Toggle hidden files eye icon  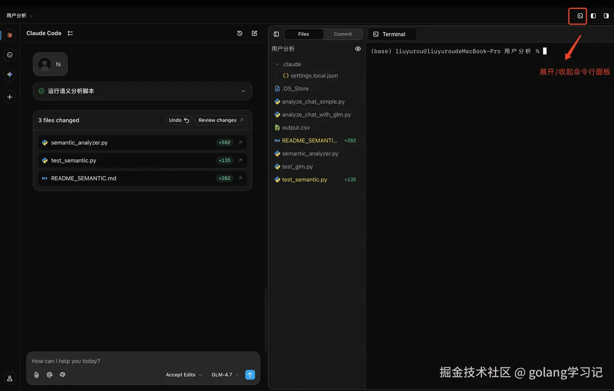tap(358, 48)
